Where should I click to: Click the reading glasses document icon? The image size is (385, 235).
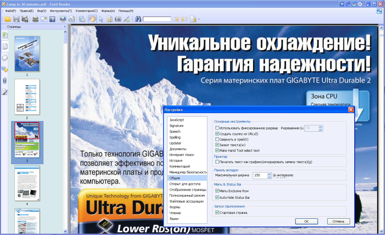71,19
